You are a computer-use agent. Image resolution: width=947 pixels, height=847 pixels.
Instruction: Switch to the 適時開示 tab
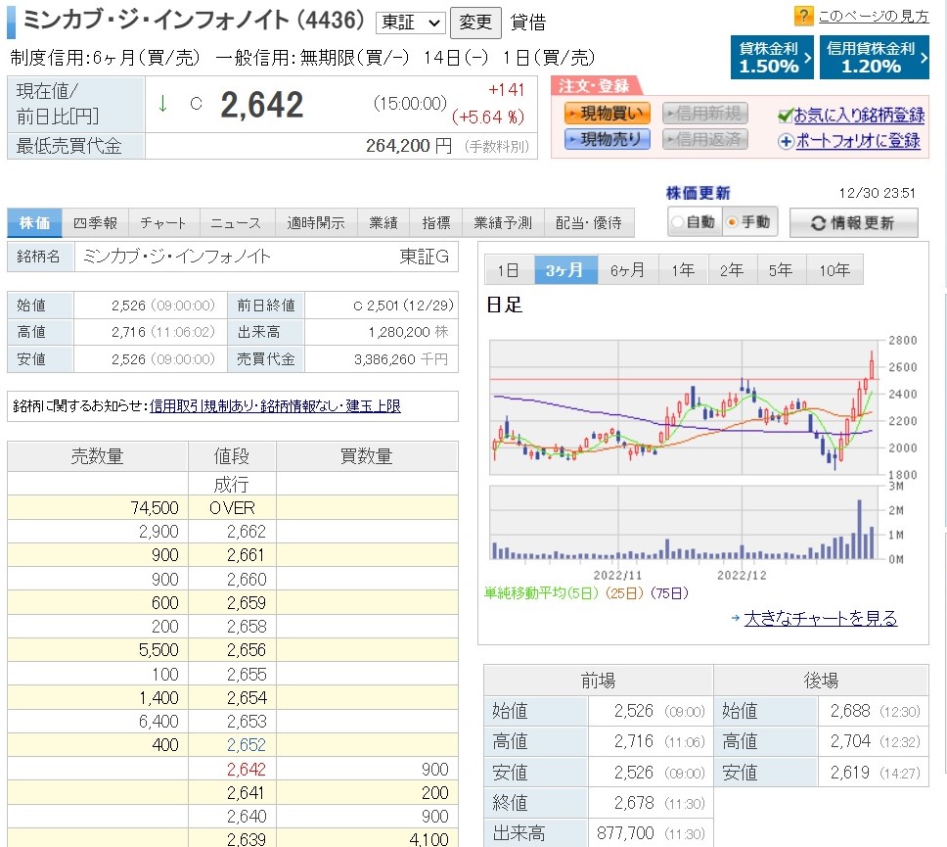[316, 223]
